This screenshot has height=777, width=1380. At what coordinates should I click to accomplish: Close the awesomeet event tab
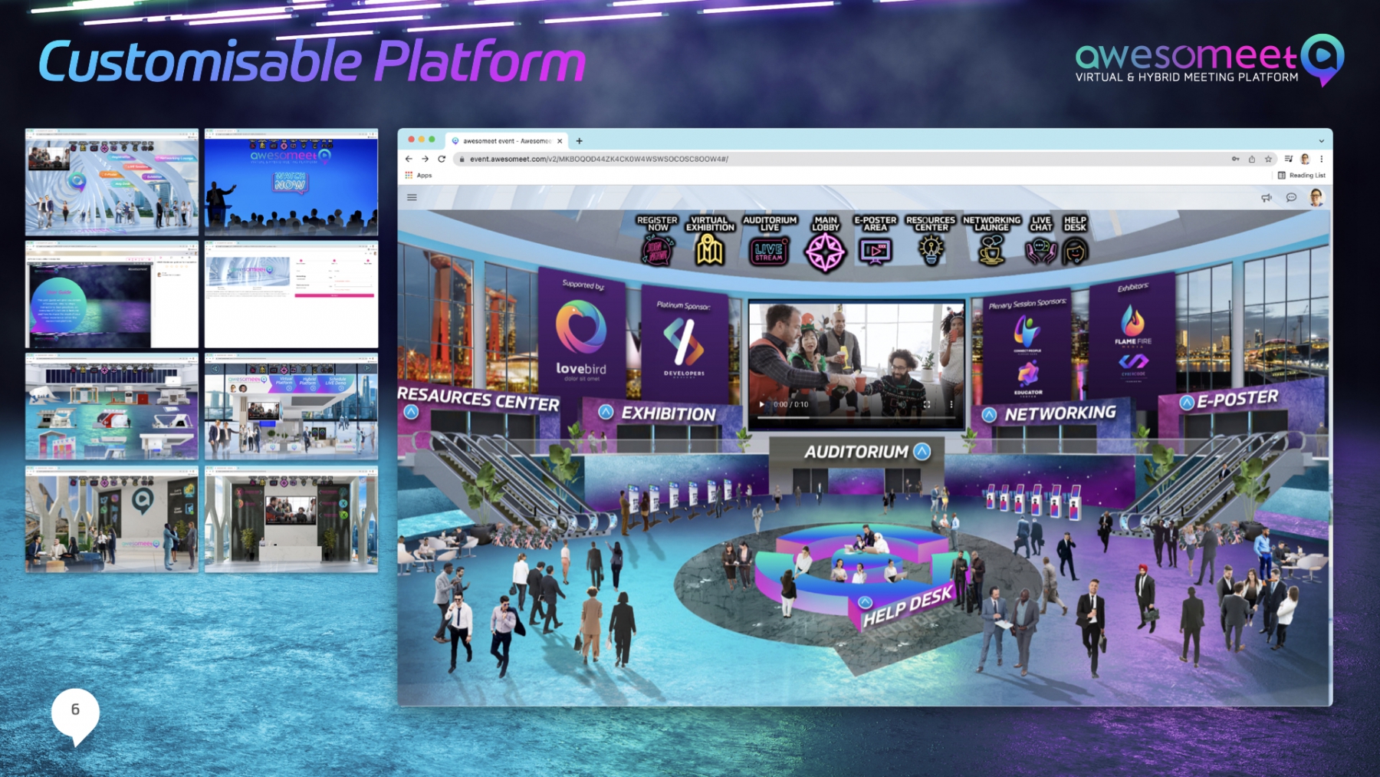point(560,141)
